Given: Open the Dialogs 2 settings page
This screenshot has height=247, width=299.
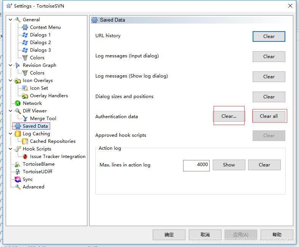Looking at the screenshot, I should tap(40, 43).
